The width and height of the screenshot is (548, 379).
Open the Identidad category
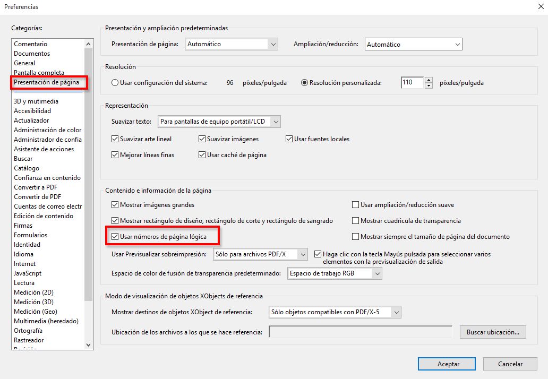[27, 245]
